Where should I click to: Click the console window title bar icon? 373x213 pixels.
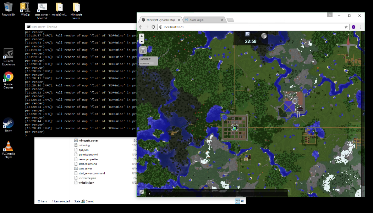click(x=28, y=27)
